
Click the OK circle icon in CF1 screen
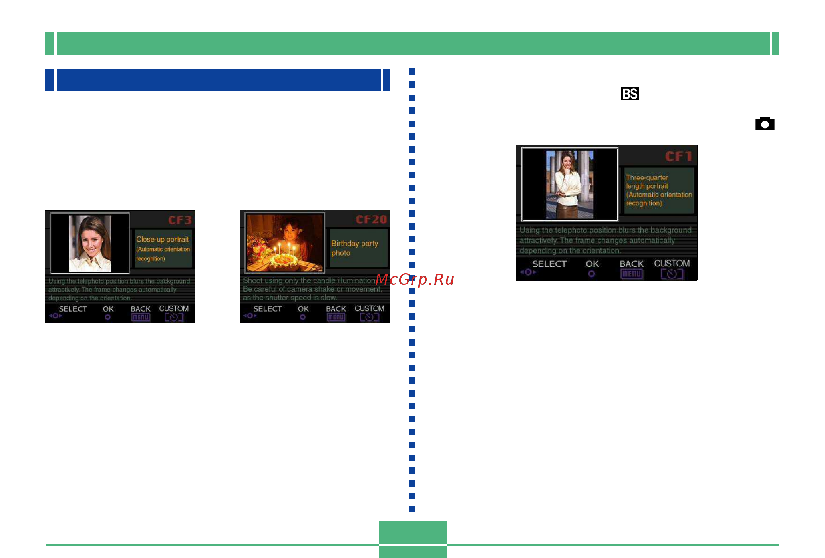[x=592, y=274]
